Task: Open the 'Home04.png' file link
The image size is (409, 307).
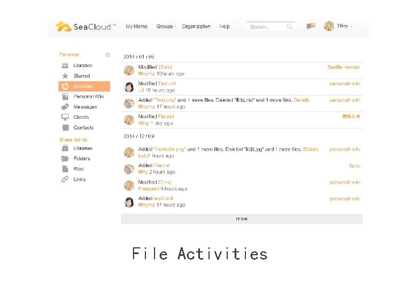Action: 169,150
